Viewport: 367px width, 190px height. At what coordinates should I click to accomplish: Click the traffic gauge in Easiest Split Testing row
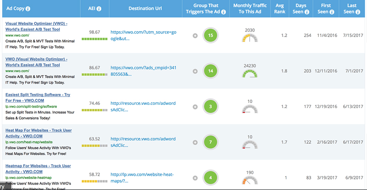[250, 109]
